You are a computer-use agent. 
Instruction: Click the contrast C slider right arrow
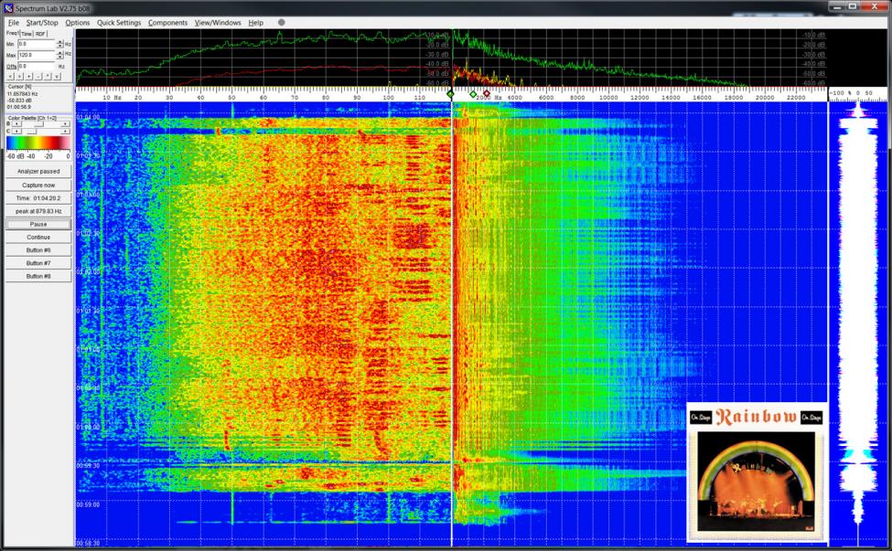click(x=66, y=132)
